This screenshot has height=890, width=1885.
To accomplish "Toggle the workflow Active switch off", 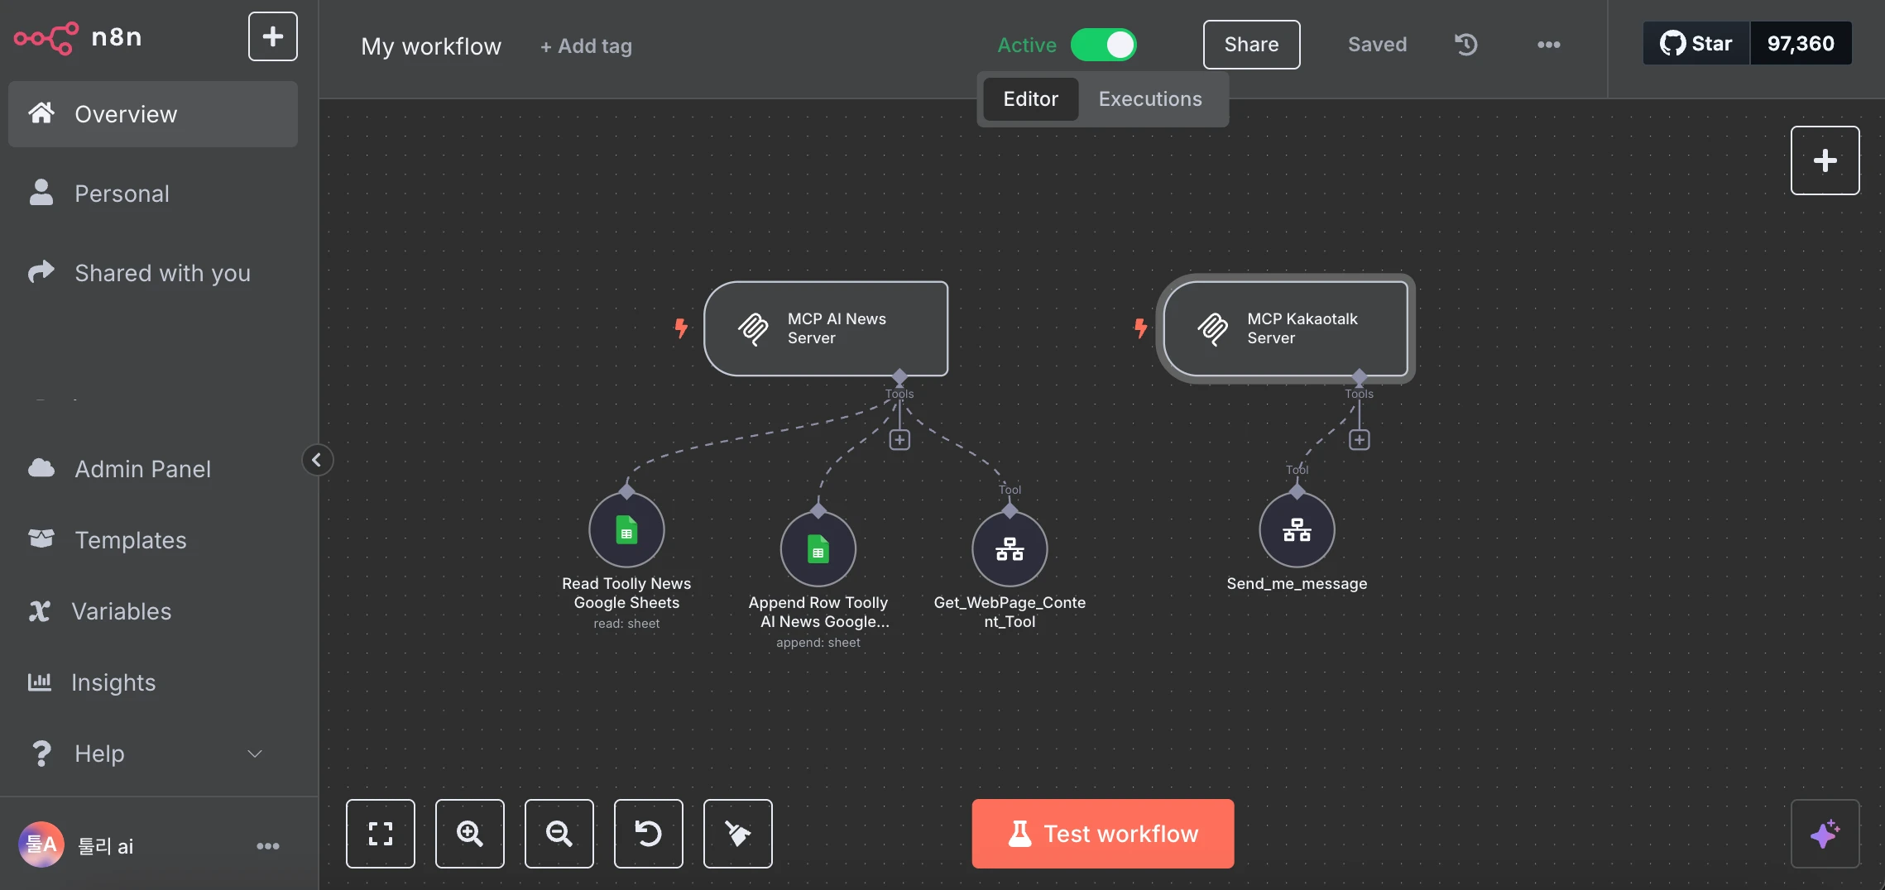I will click(x=1104, y=45).
